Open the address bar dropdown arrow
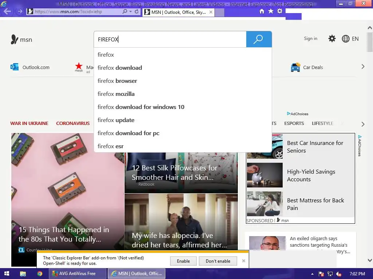Image resolution: width=373 pixels, height=279 pixels. tap(131, 11)
